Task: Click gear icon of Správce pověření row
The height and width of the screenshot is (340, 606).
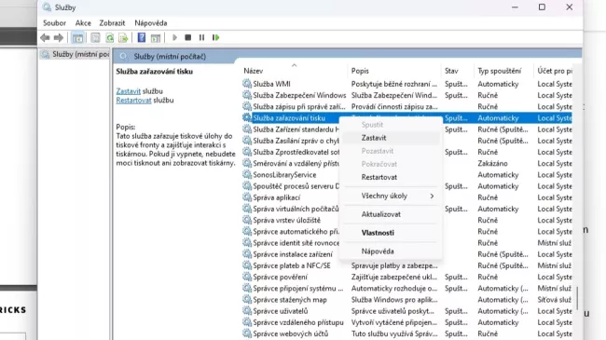Action: pos(247,277)
